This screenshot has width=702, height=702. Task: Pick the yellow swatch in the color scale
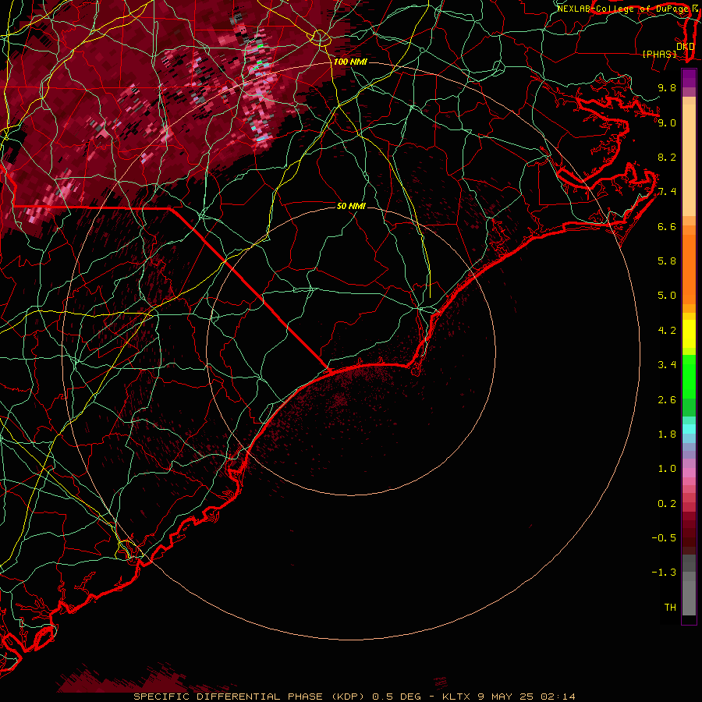689,334
